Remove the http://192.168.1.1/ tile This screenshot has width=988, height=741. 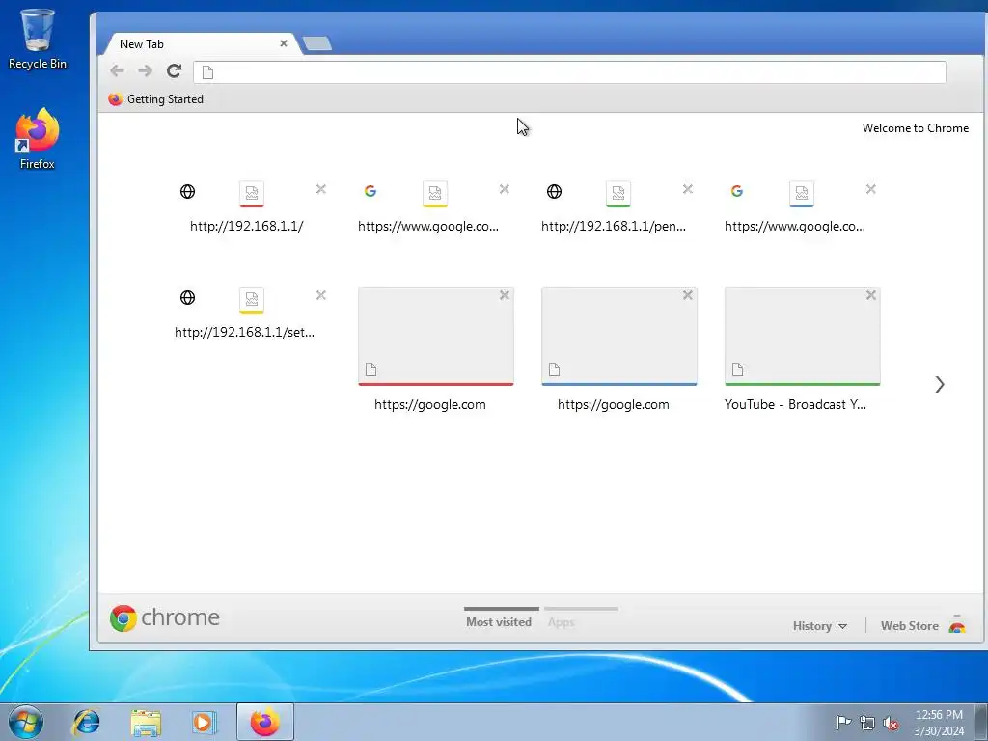pyautogui.click(x=320, y=189)
